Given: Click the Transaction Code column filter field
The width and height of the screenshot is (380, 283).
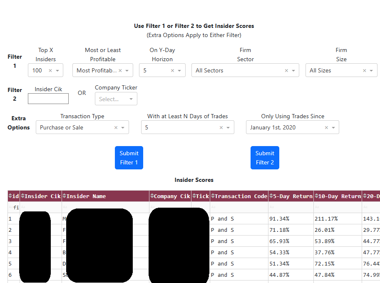Looking at the screenshot, I should (x=239, y=207).
